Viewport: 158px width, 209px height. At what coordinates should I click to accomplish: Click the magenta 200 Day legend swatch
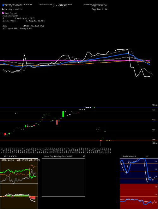3,13
